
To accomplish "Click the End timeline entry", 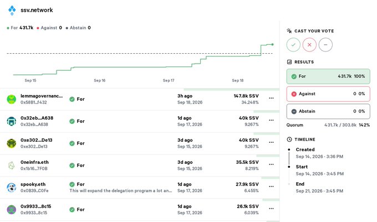I will (319, 188).
